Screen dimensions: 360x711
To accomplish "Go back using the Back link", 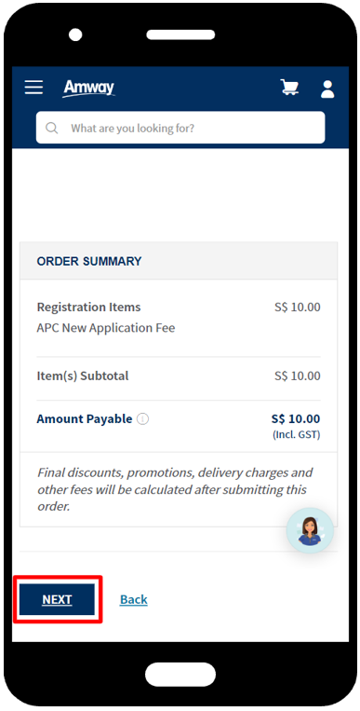I will point(134,599).
